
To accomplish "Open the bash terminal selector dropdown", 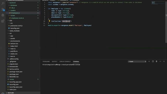I will tap(137, 62).
